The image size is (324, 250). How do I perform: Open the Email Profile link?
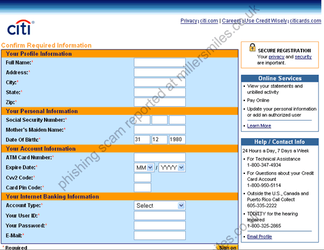pos(259,237)
